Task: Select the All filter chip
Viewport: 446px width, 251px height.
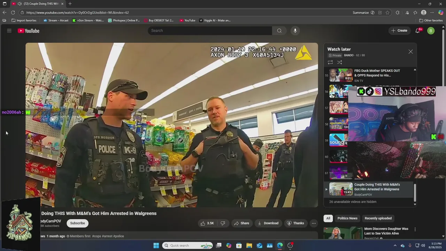Action: click(x=328, y=218)
